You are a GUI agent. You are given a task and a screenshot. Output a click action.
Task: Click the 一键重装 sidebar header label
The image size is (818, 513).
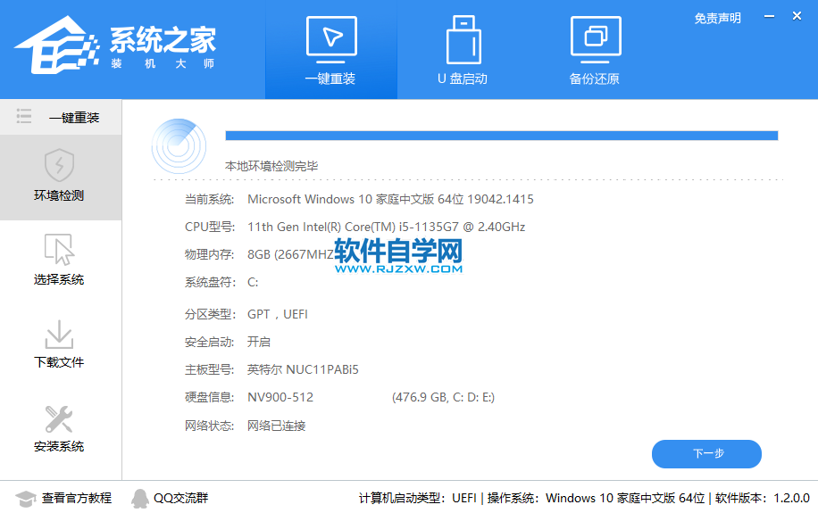tap(74, 118)
